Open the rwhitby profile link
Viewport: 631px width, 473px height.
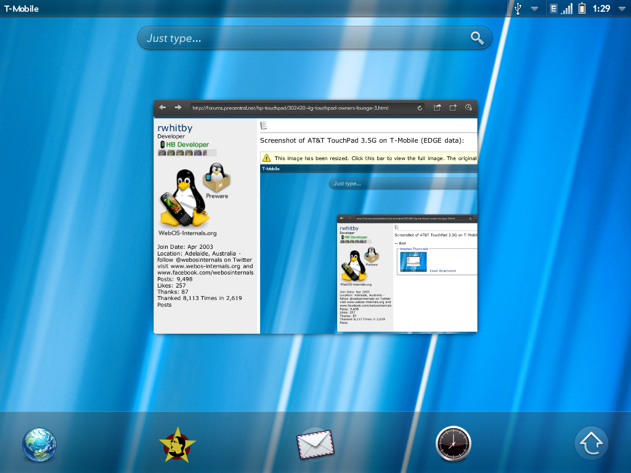point(174,127)
